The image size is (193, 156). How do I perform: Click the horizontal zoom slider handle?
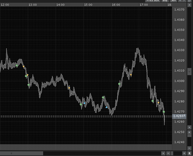(172, 153)
